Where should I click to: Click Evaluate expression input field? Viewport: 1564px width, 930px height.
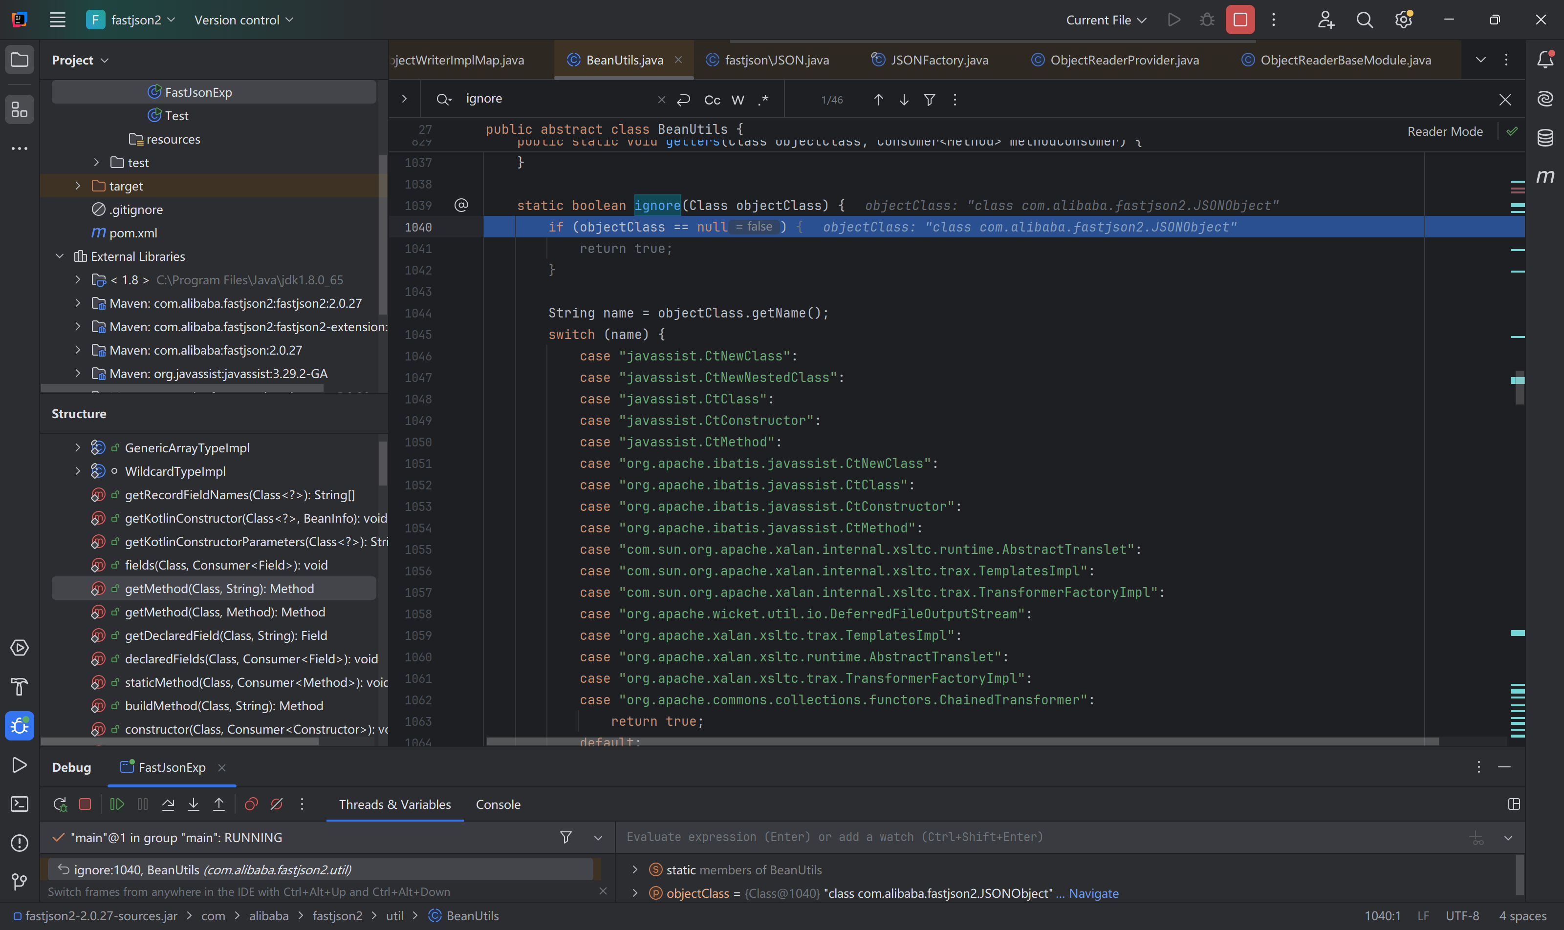click(x=1041, y=837)
